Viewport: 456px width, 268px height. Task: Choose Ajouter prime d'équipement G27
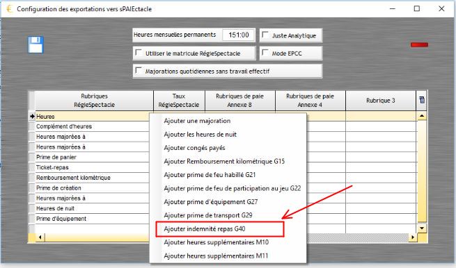[x=228, y=201]
